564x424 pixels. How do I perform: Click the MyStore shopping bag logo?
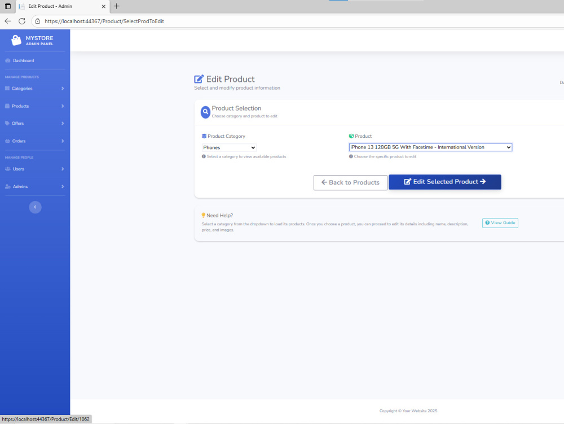point(16,40)
